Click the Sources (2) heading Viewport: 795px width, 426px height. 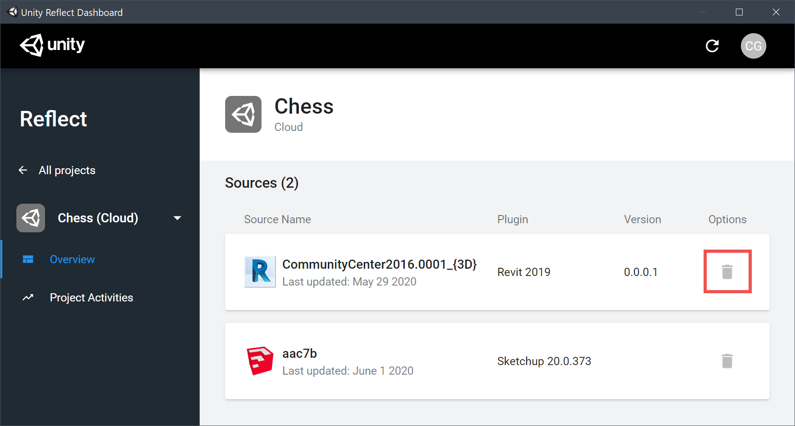tap(262, 183)
